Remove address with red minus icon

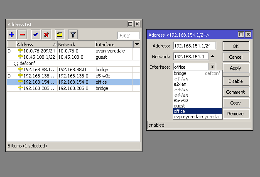pos(22,35)
